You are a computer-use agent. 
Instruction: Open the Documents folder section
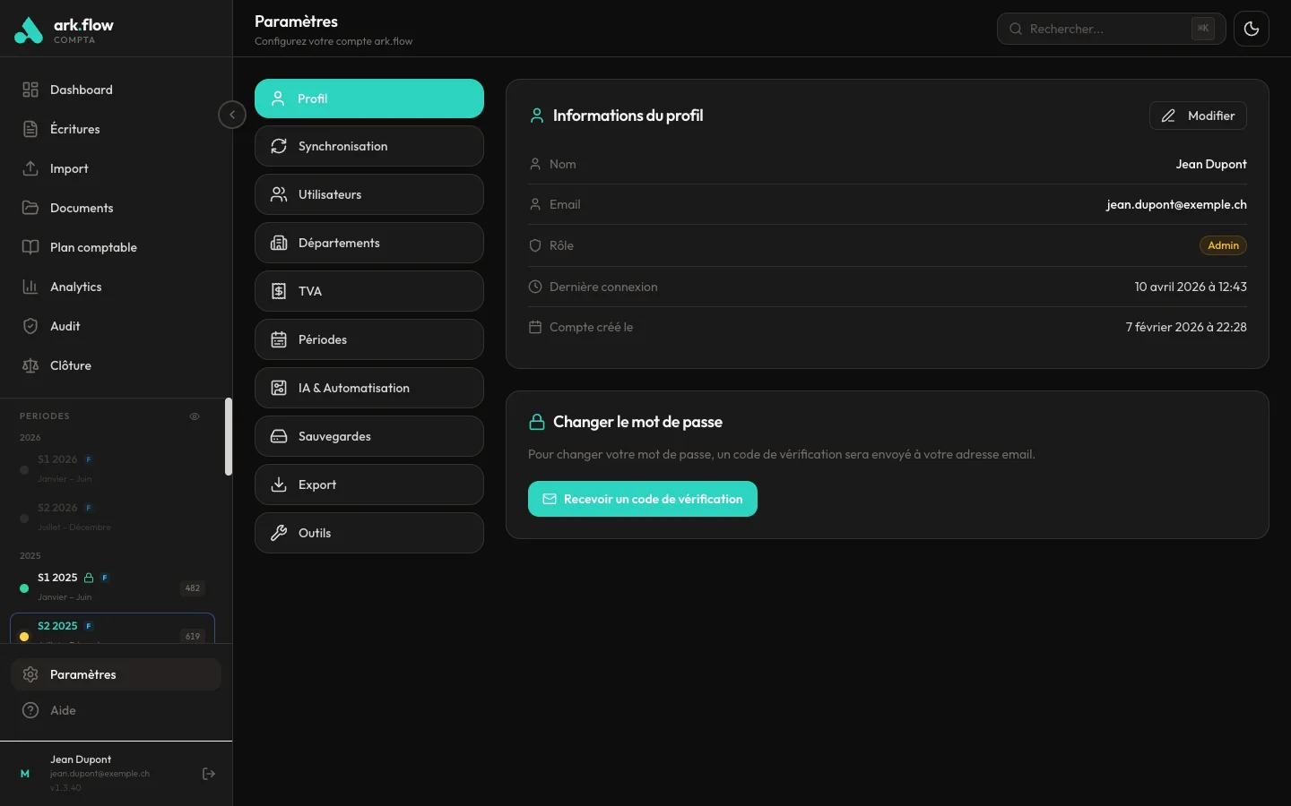click(82, 208)
